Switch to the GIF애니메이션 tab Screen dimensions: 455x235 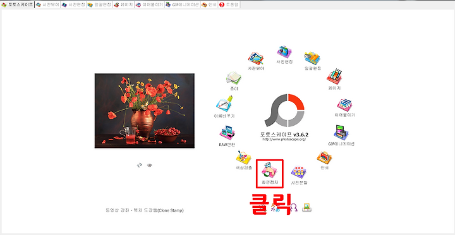pos(182,5)
